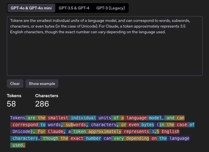Click the highlighted token "though"
Viewport: 209px width, 152px height.
[x=49, y=138]
